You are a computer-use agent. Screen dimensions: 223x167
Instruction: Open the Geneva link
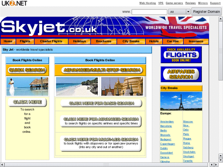[164, 157]
